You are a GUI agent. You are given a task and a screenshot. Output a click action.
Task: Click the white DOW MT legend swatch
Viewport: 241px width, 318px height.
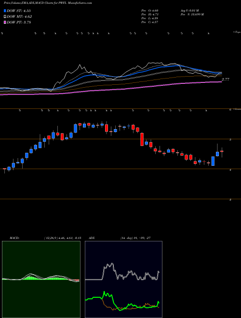click(x=5, y=17)
